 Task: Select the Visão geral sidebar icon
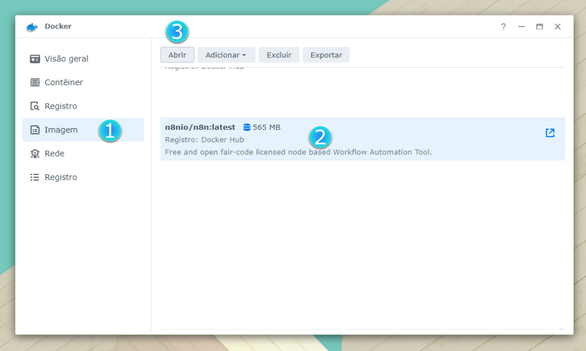[x=35, y=59]
